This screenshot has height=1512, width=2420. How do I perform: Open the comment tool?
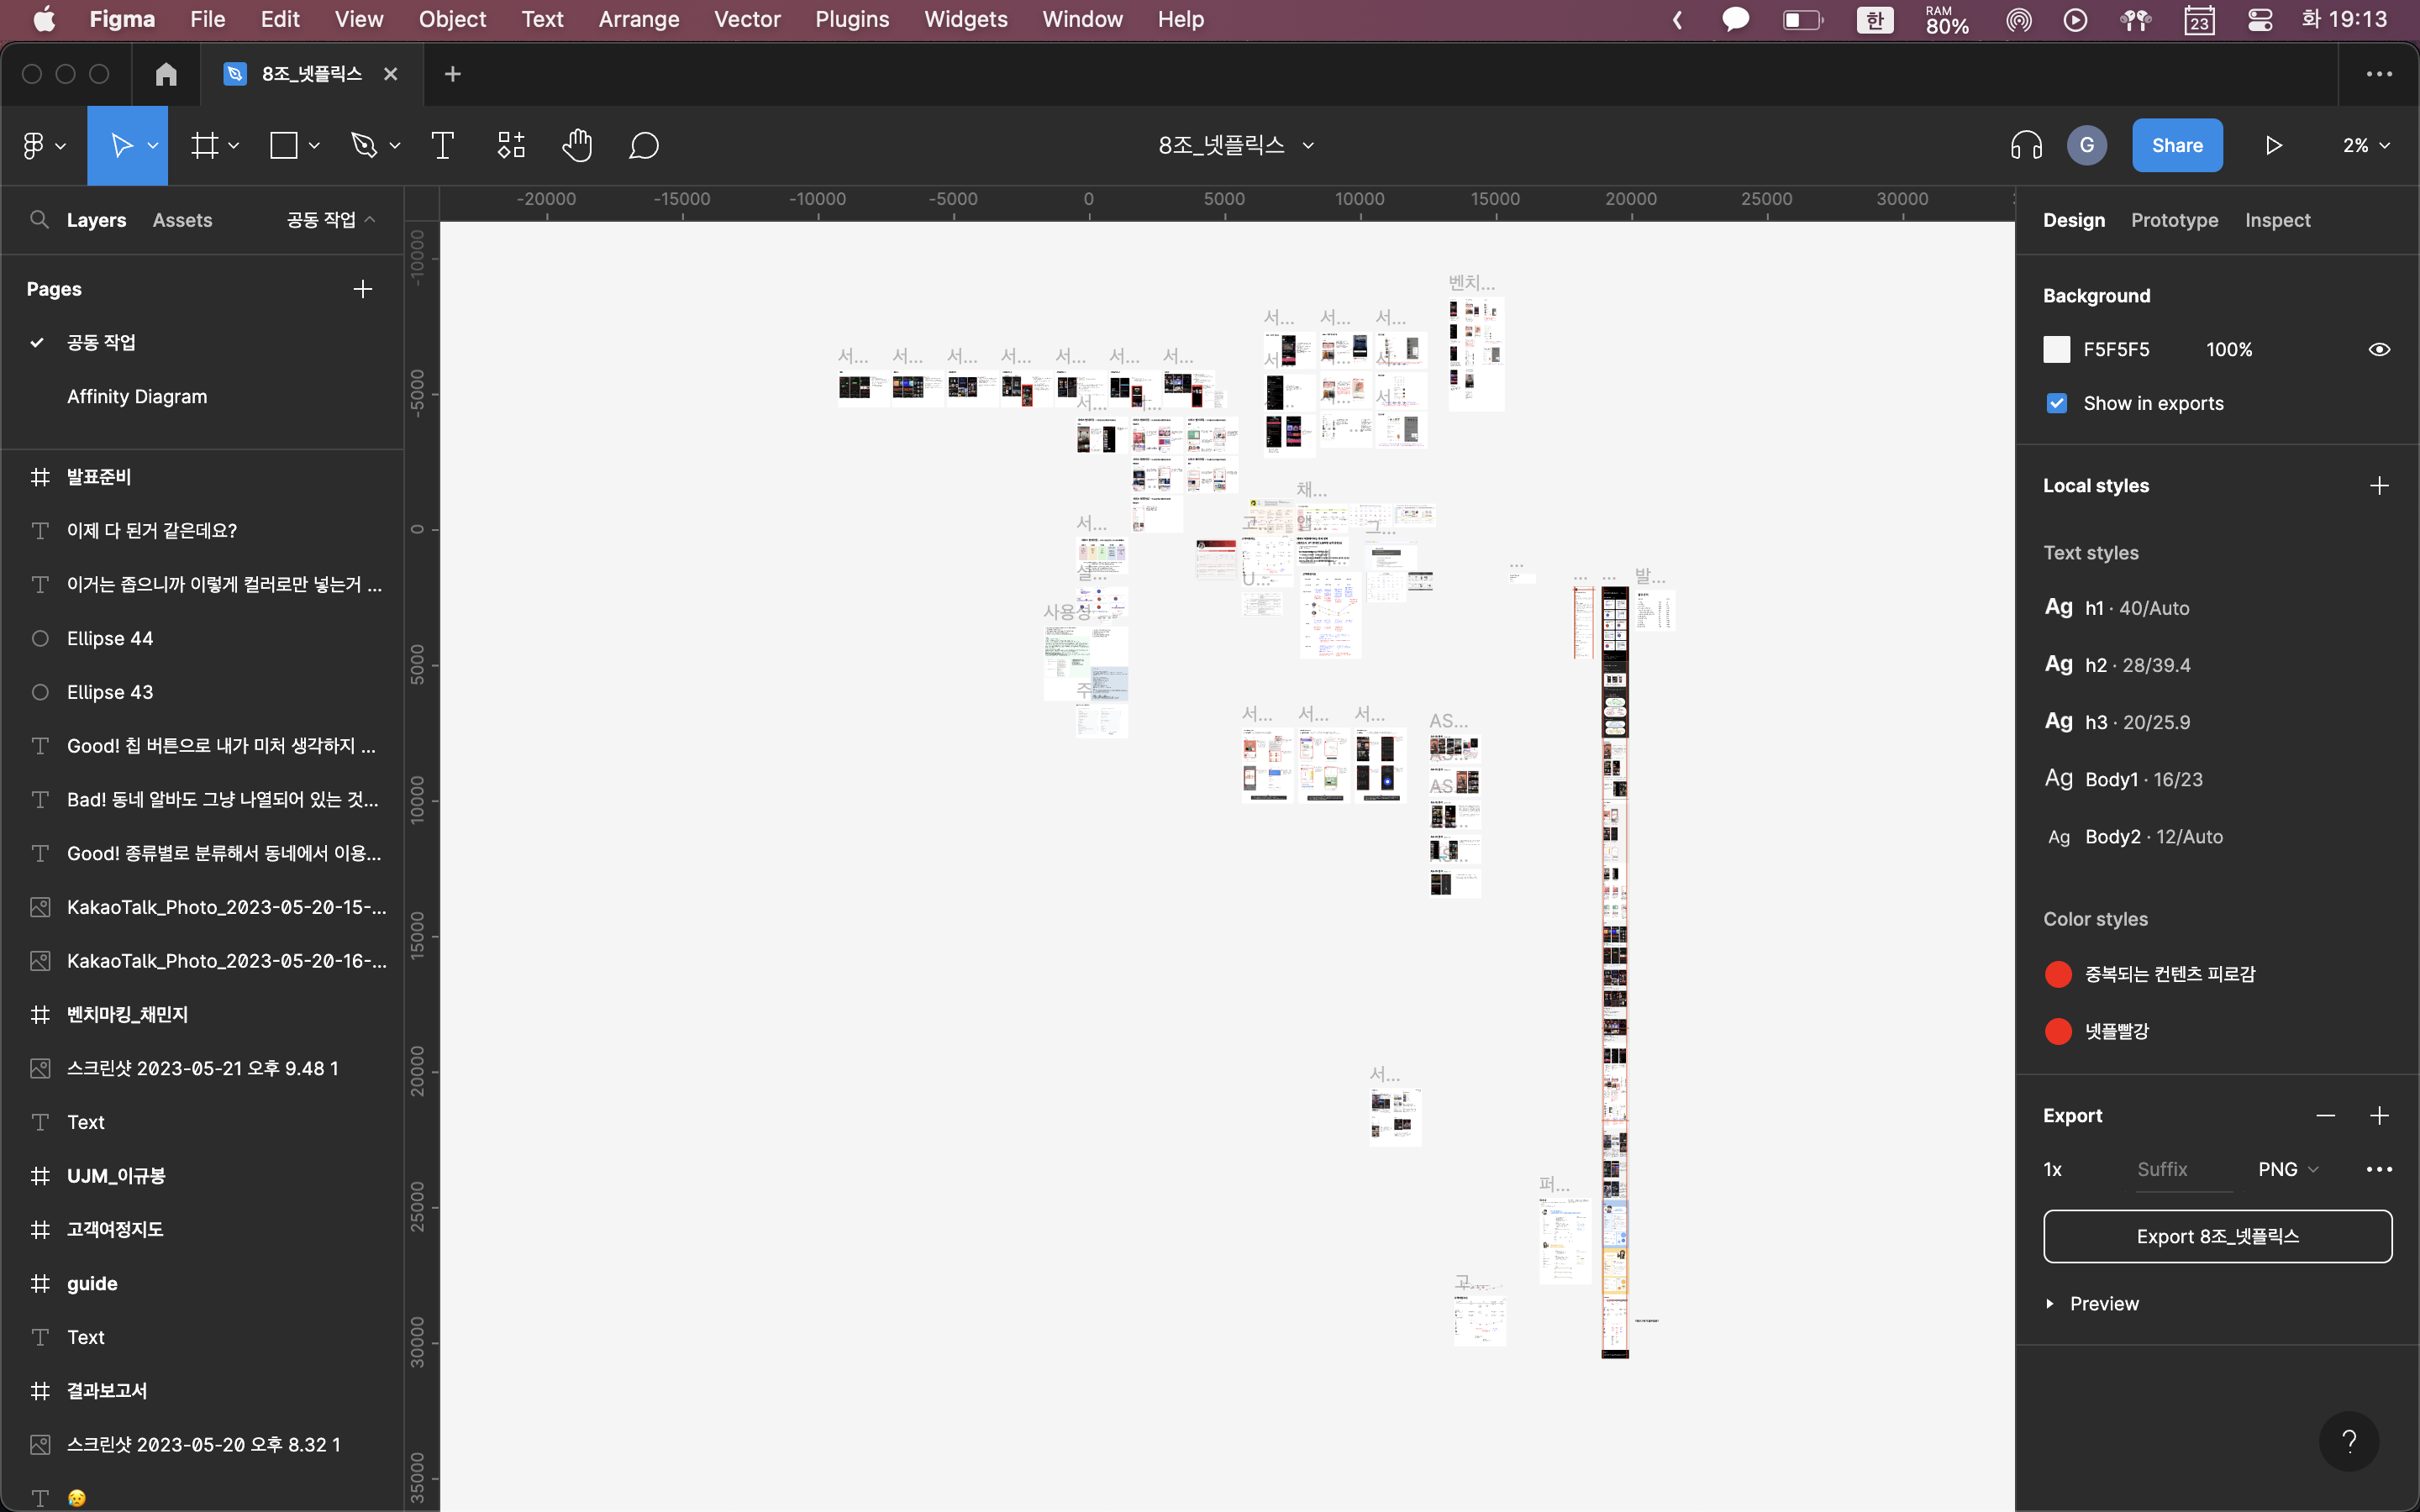pos(644,146)
